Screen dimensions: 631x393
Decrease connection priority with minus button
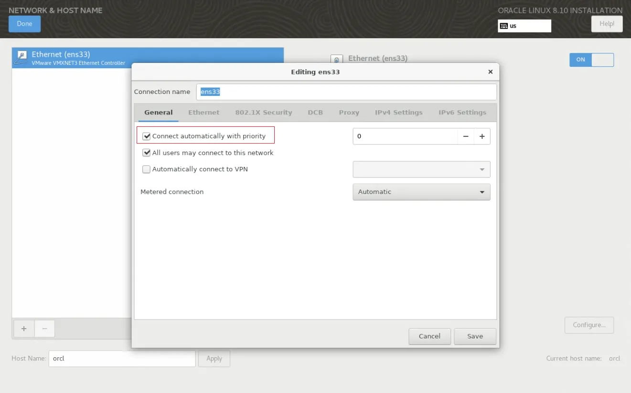pos(466,136)
